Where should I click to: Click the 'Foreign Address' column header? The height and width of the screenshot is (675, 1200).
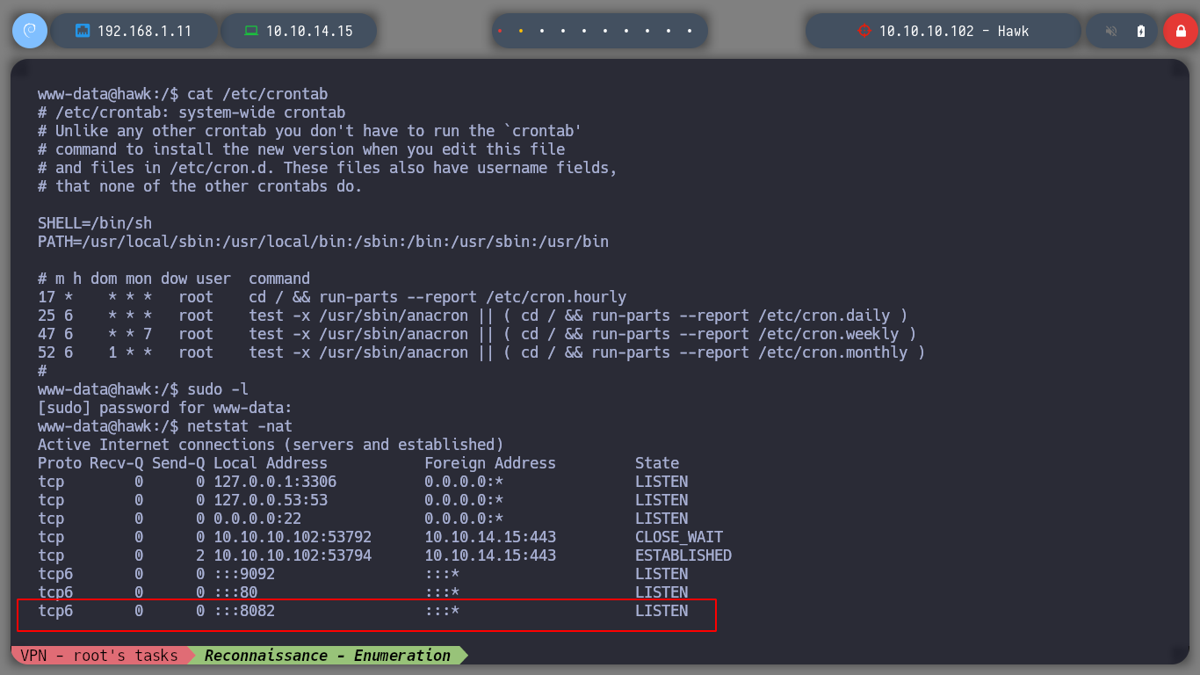[x=490, y=463]
